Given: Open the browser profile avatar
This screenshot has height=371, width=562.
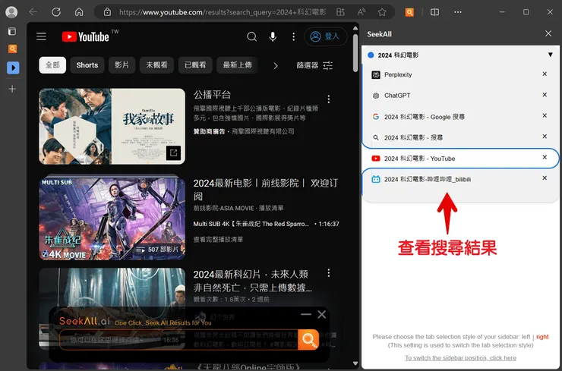Looking at the screenshot, I should click(x=11, y=12).
